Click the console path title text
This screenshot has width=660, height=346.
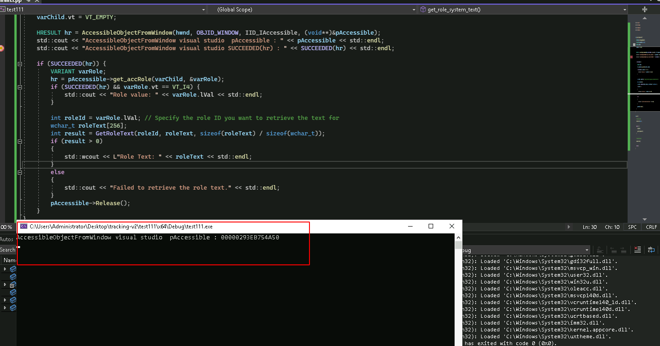(121, 227)
